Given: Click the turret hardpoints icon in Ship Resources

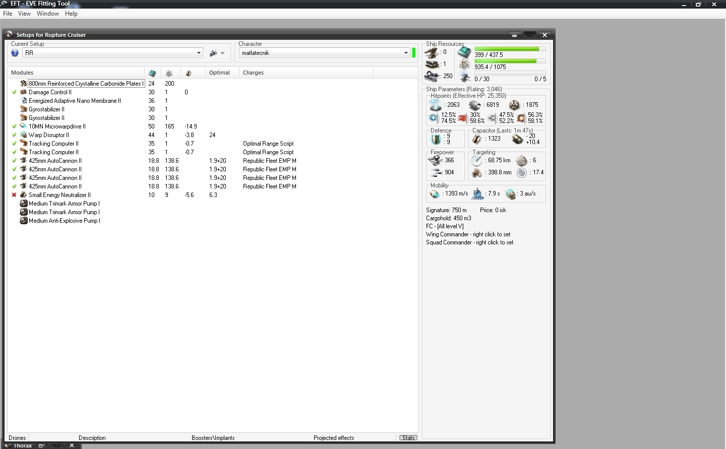Looking at the screenshot, I should coord(432,52).
